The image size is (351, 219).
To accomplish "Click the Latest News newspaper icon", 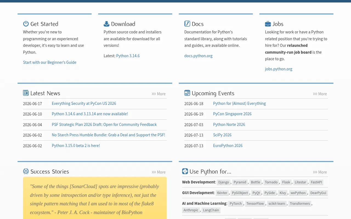I will [x=26, y=93].
